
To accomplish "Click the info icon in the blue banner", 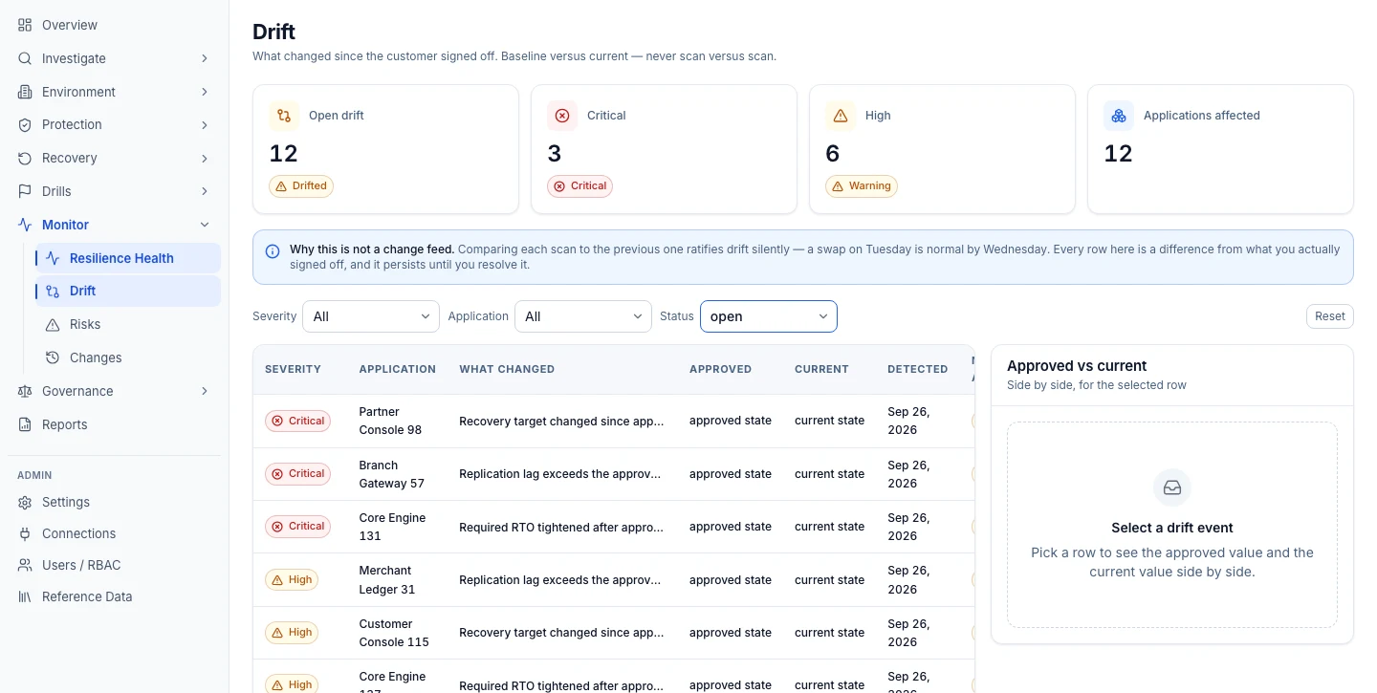I will click(273, 250).
